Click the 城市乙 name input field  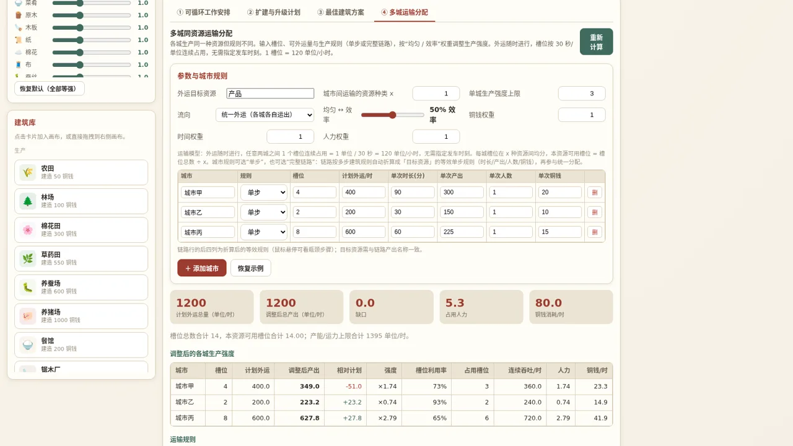(x=208, y=212)
